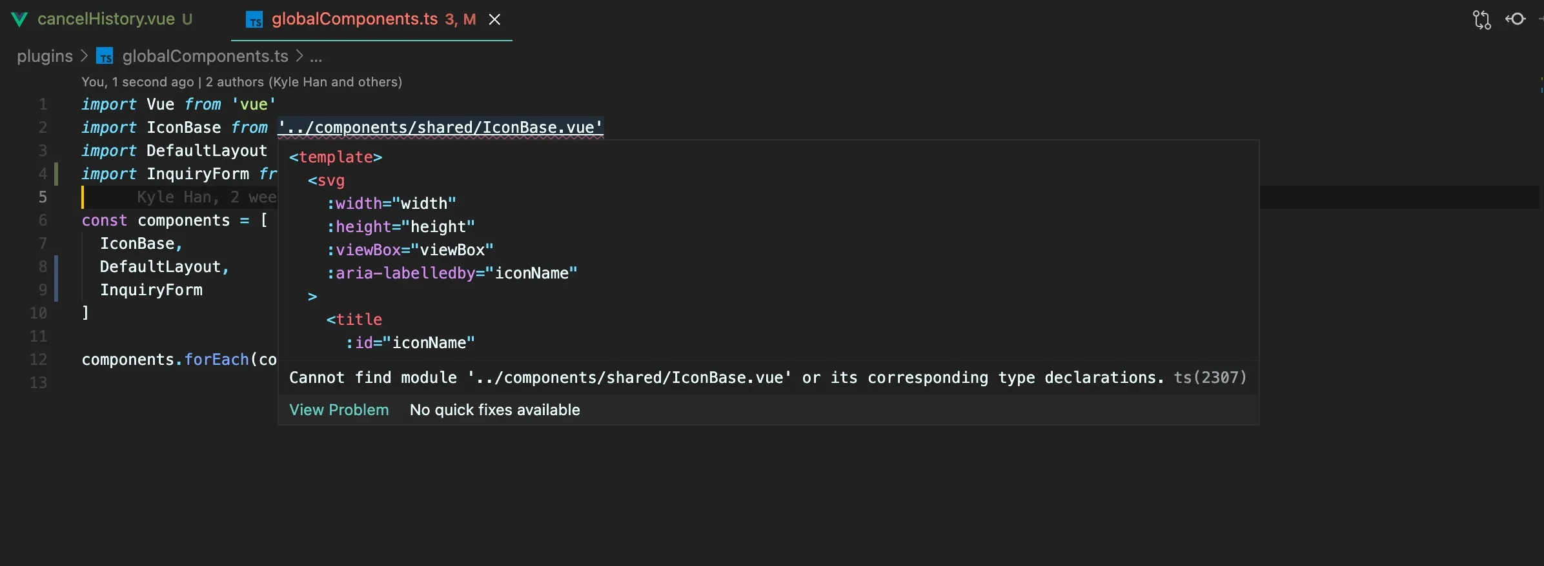Click plugins folder in breadcrumb
Screen dimensions: 1544x566
point(45,57)
